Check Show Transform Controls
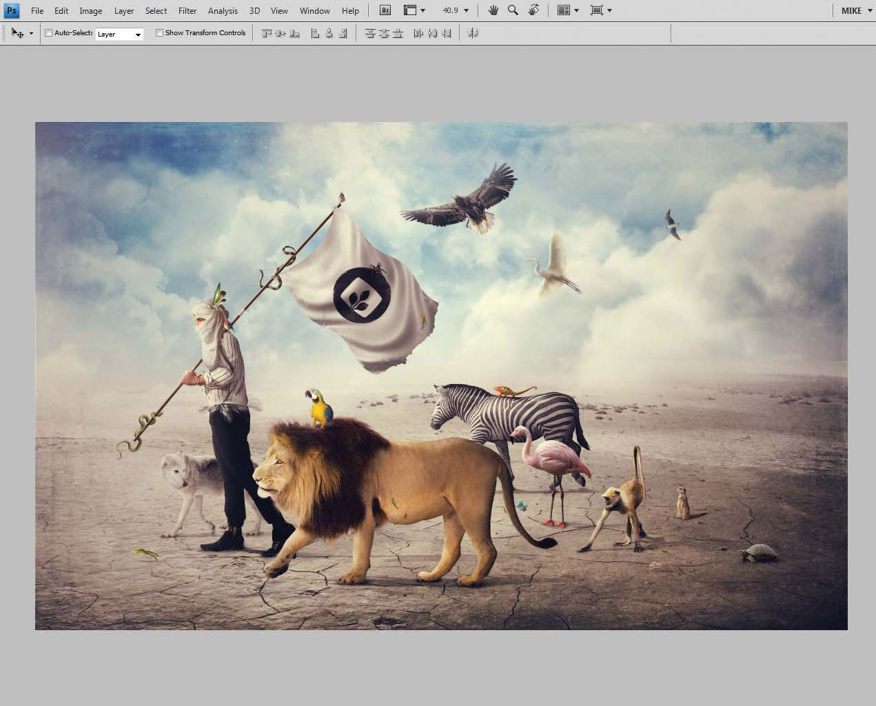 click(160, 33)
